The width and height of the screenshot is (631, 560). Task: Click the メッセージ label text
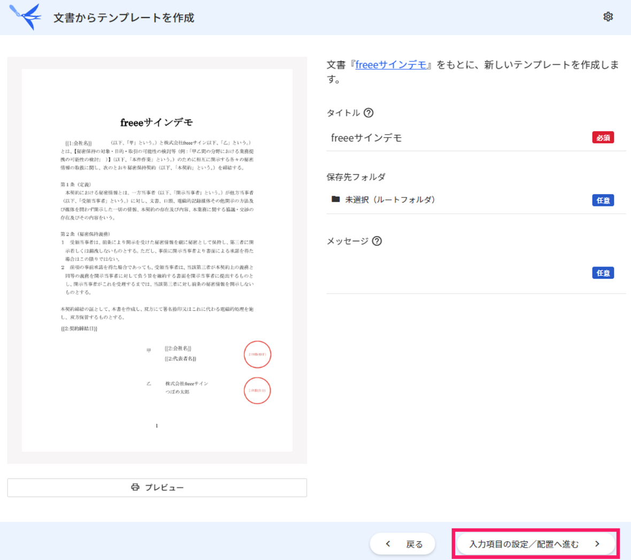[x=347, y=241]
